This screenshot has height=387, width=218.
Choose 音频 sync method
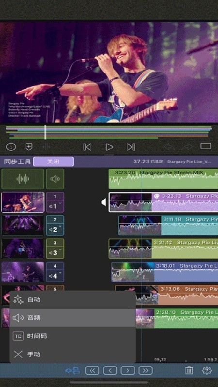[x=72, y=318]
